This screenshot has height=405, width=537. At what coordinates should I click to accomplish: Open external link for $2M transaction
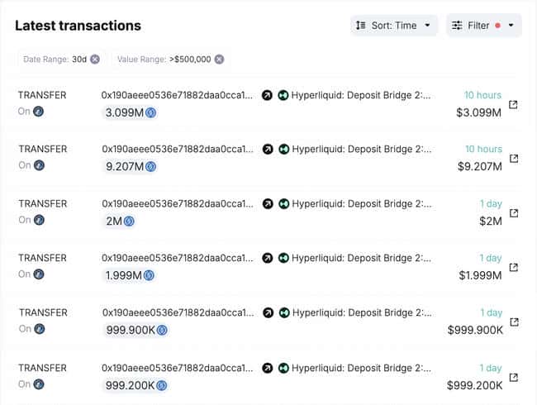tap(514, 213)
